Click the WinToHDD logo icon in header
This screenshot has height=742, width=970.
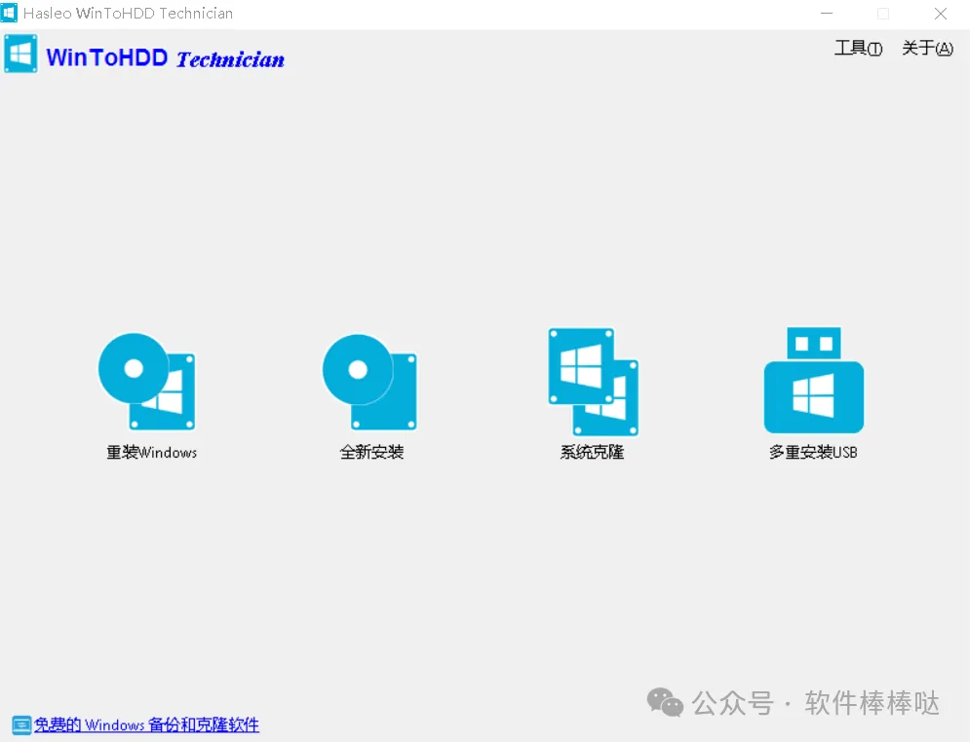(20, 54)
